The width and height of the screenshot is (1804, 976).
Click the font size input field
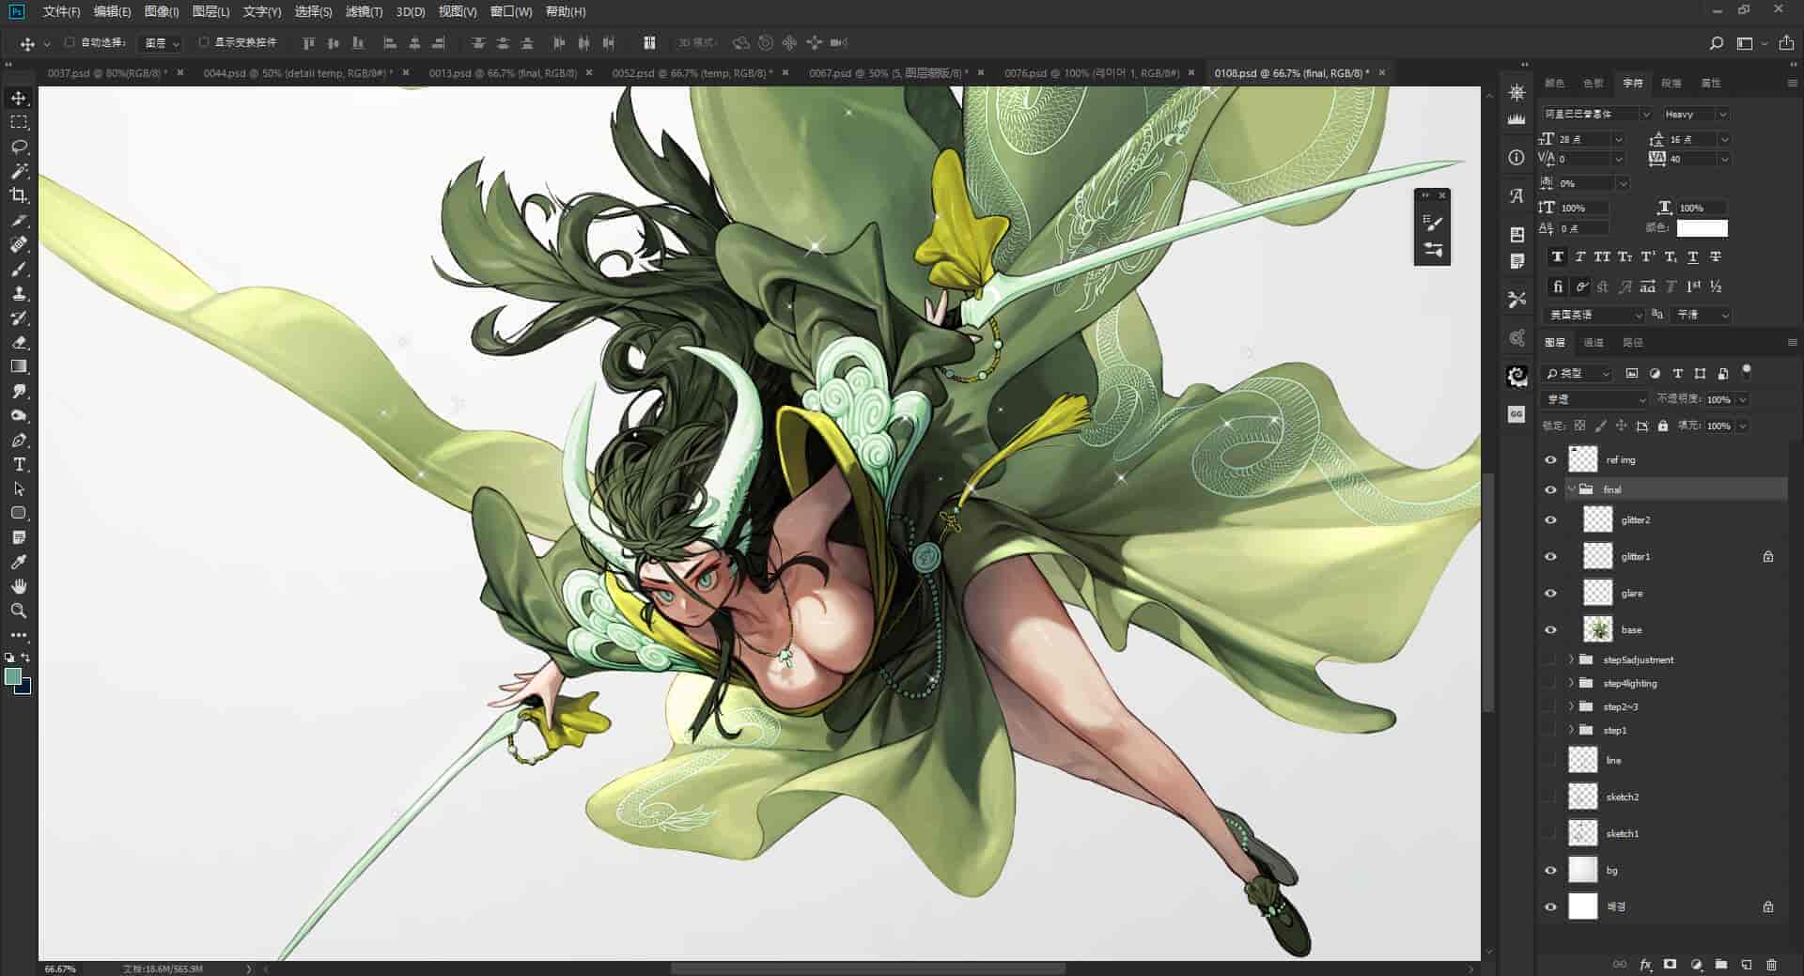point(1584,139)
